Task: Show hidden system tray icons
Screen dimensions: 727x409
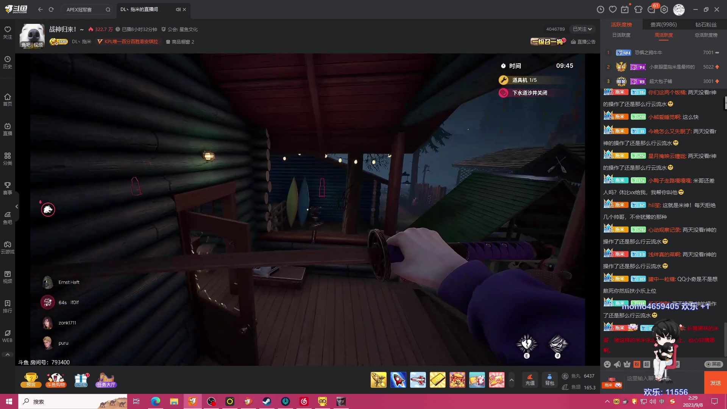Action: pyautogui.click(x=607, y=401)
